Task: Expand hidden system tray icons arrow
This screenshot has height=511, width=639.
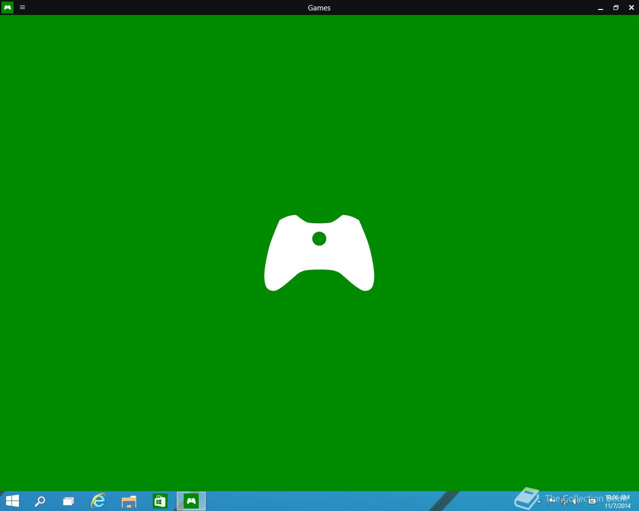Action: coord(539,501)
